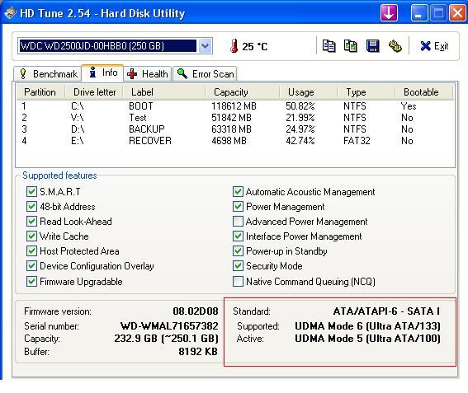
Task: Click the purple down-arrow title bar icon
Action: tap(389, 13)
